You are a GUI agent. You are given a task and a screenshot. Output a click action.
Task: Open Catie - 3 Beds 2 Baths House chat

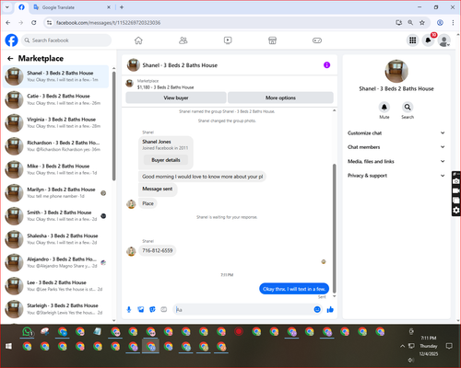[x=56, y=99]
